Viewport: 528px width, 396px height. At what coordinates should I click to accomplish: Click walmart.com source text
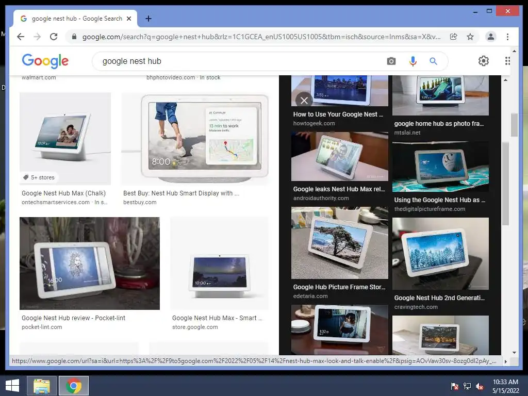tap(39, 77)
